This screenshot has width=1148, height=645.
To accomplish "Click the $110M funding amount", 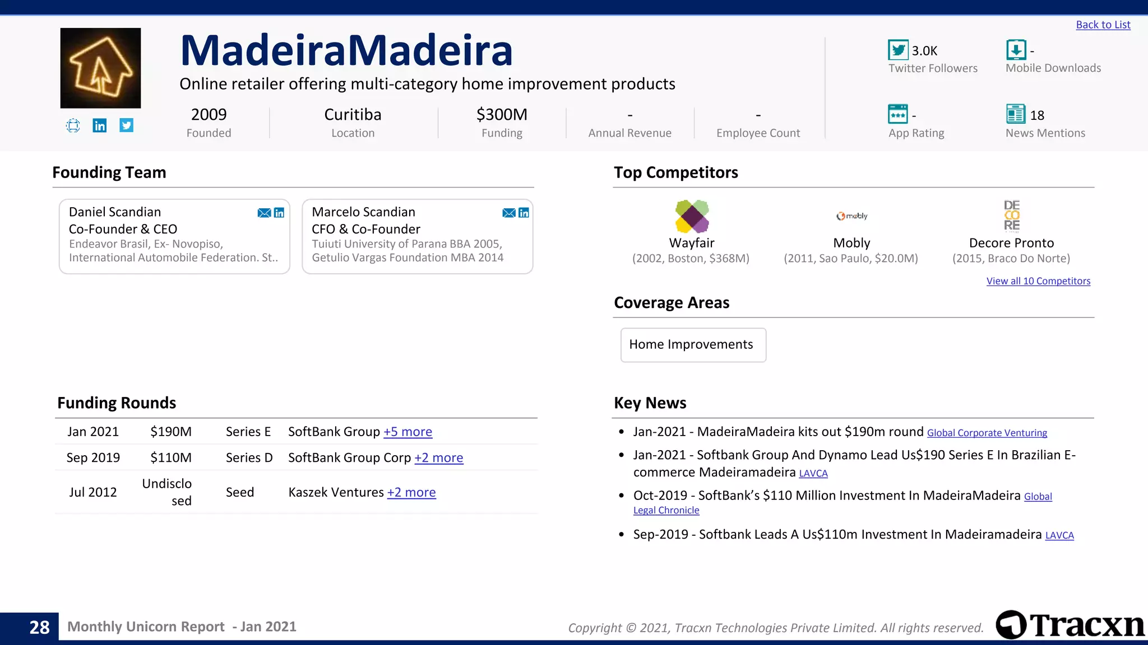I will coord(171,457).
